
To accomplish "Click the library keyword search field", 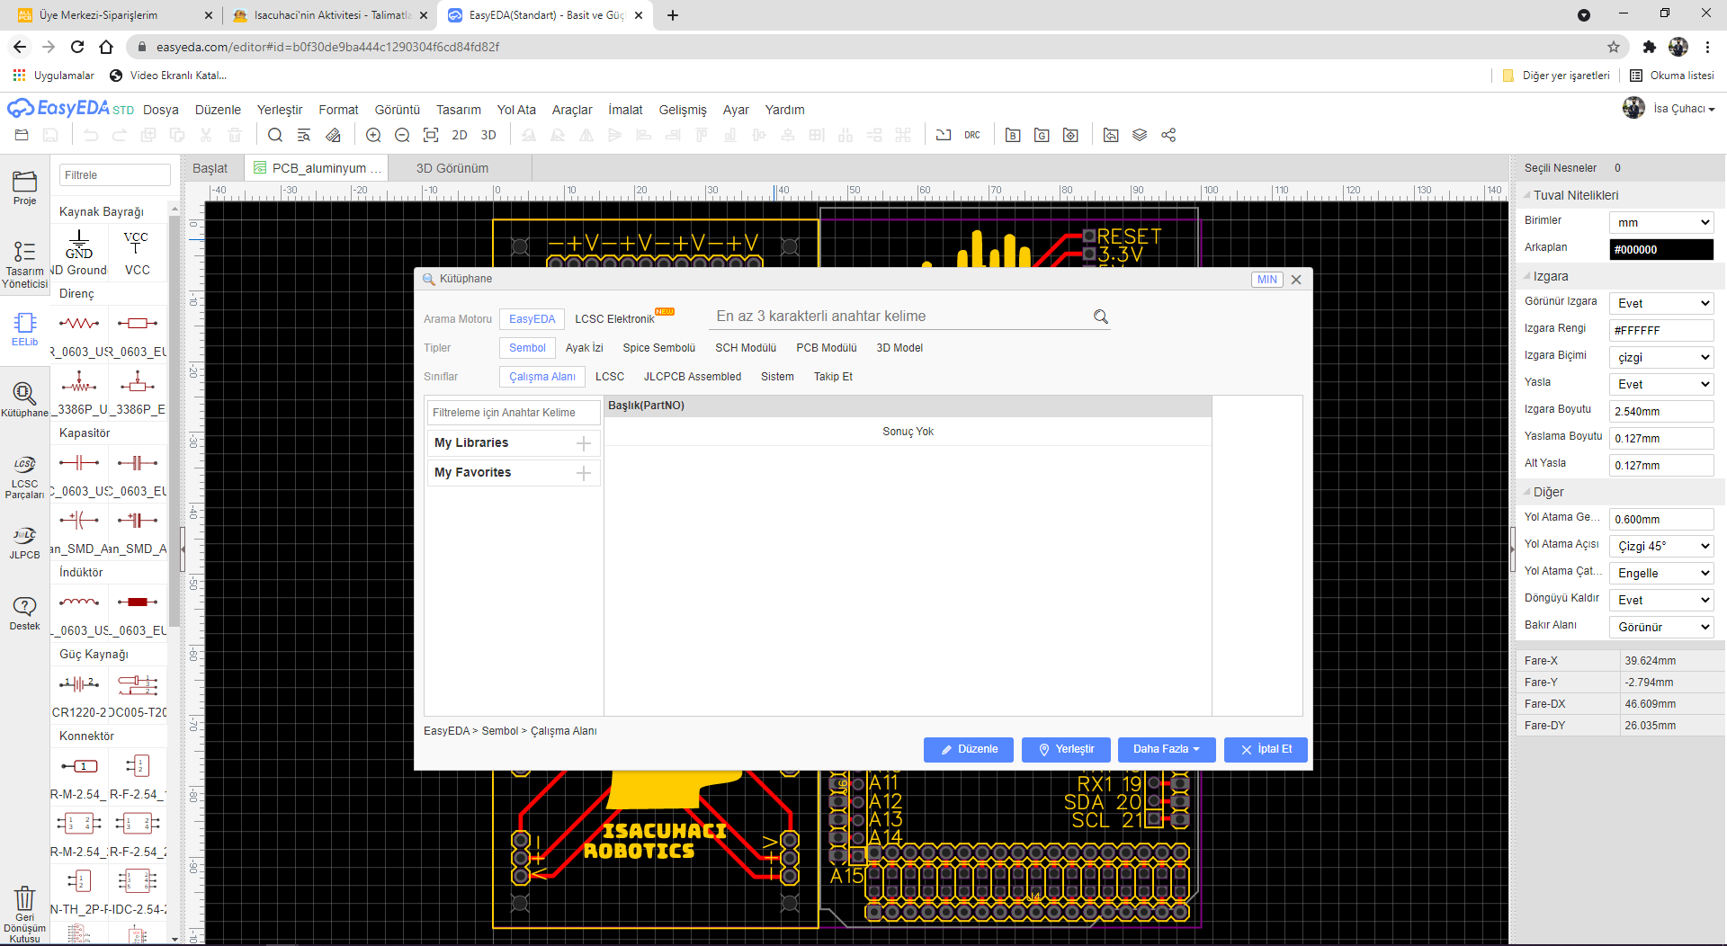I will point(899,316).
